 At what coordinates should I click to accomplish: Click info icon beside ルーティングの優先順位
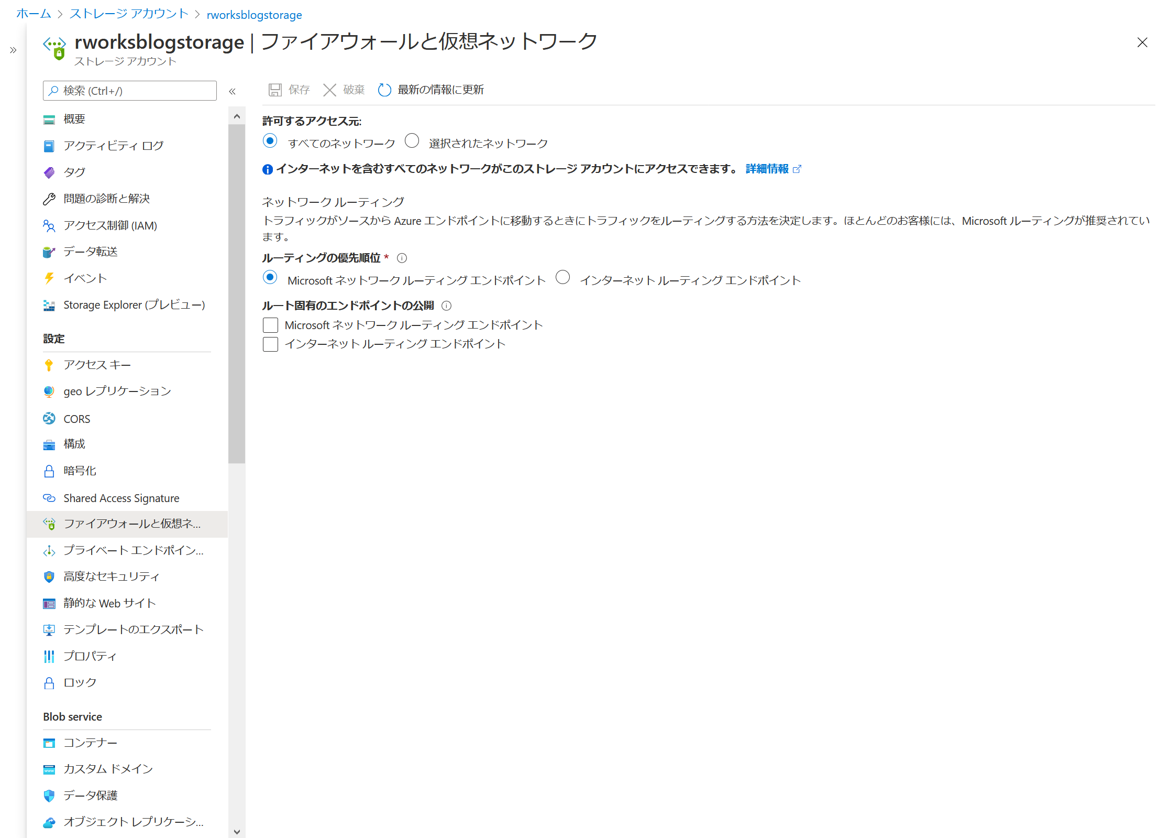point(402,258)
